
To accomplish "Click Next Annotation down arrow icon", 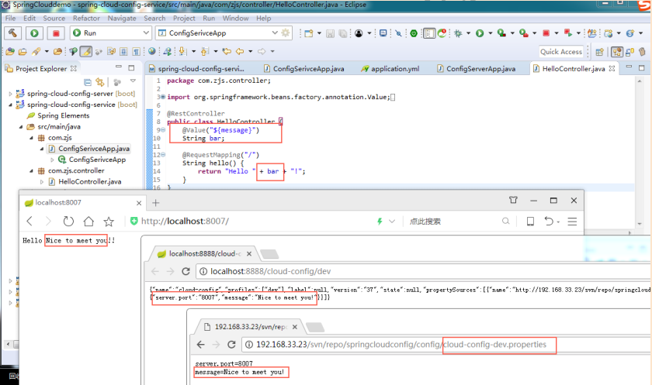I will point(182,51).
